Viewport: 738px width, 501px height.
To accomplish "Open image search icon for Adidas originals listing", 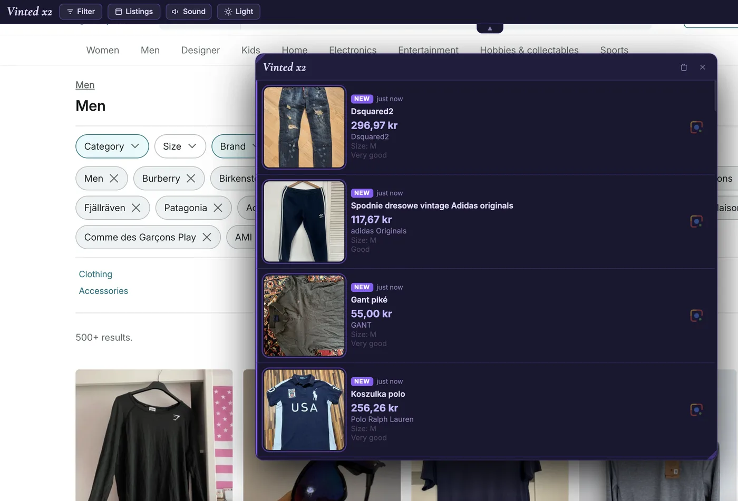I will [696, 221].
